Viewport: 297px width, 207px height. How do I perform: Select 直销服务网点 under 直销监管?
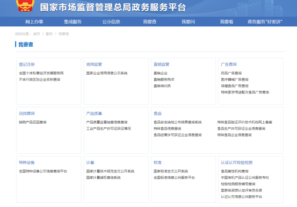(164, 80)
